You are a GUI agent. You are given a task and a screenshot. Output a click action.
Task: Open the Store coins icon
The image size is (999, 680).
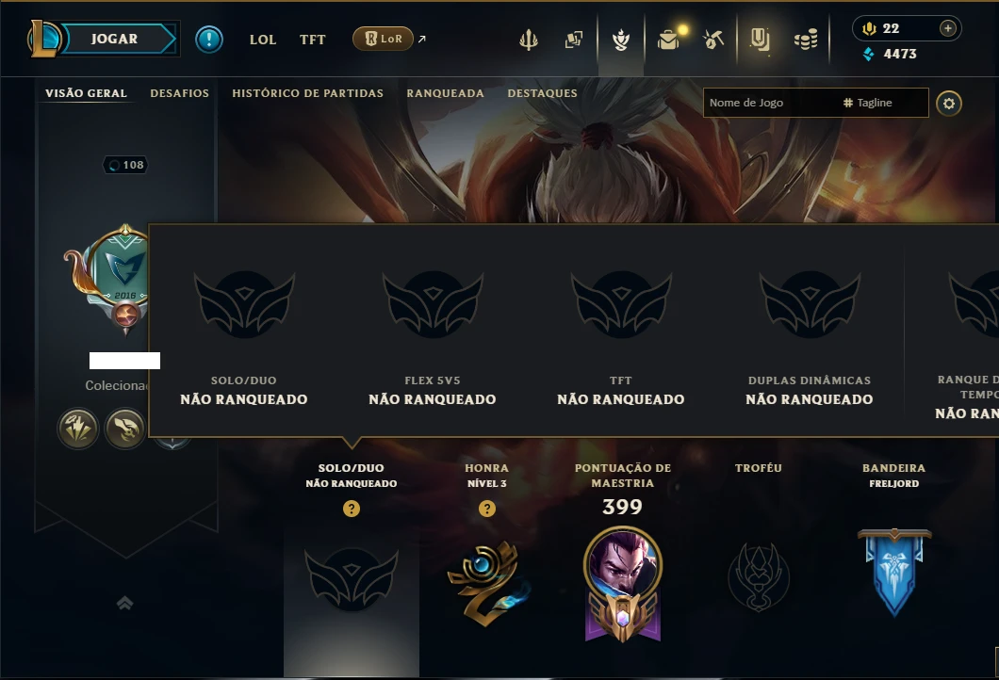tap(806, 40)
